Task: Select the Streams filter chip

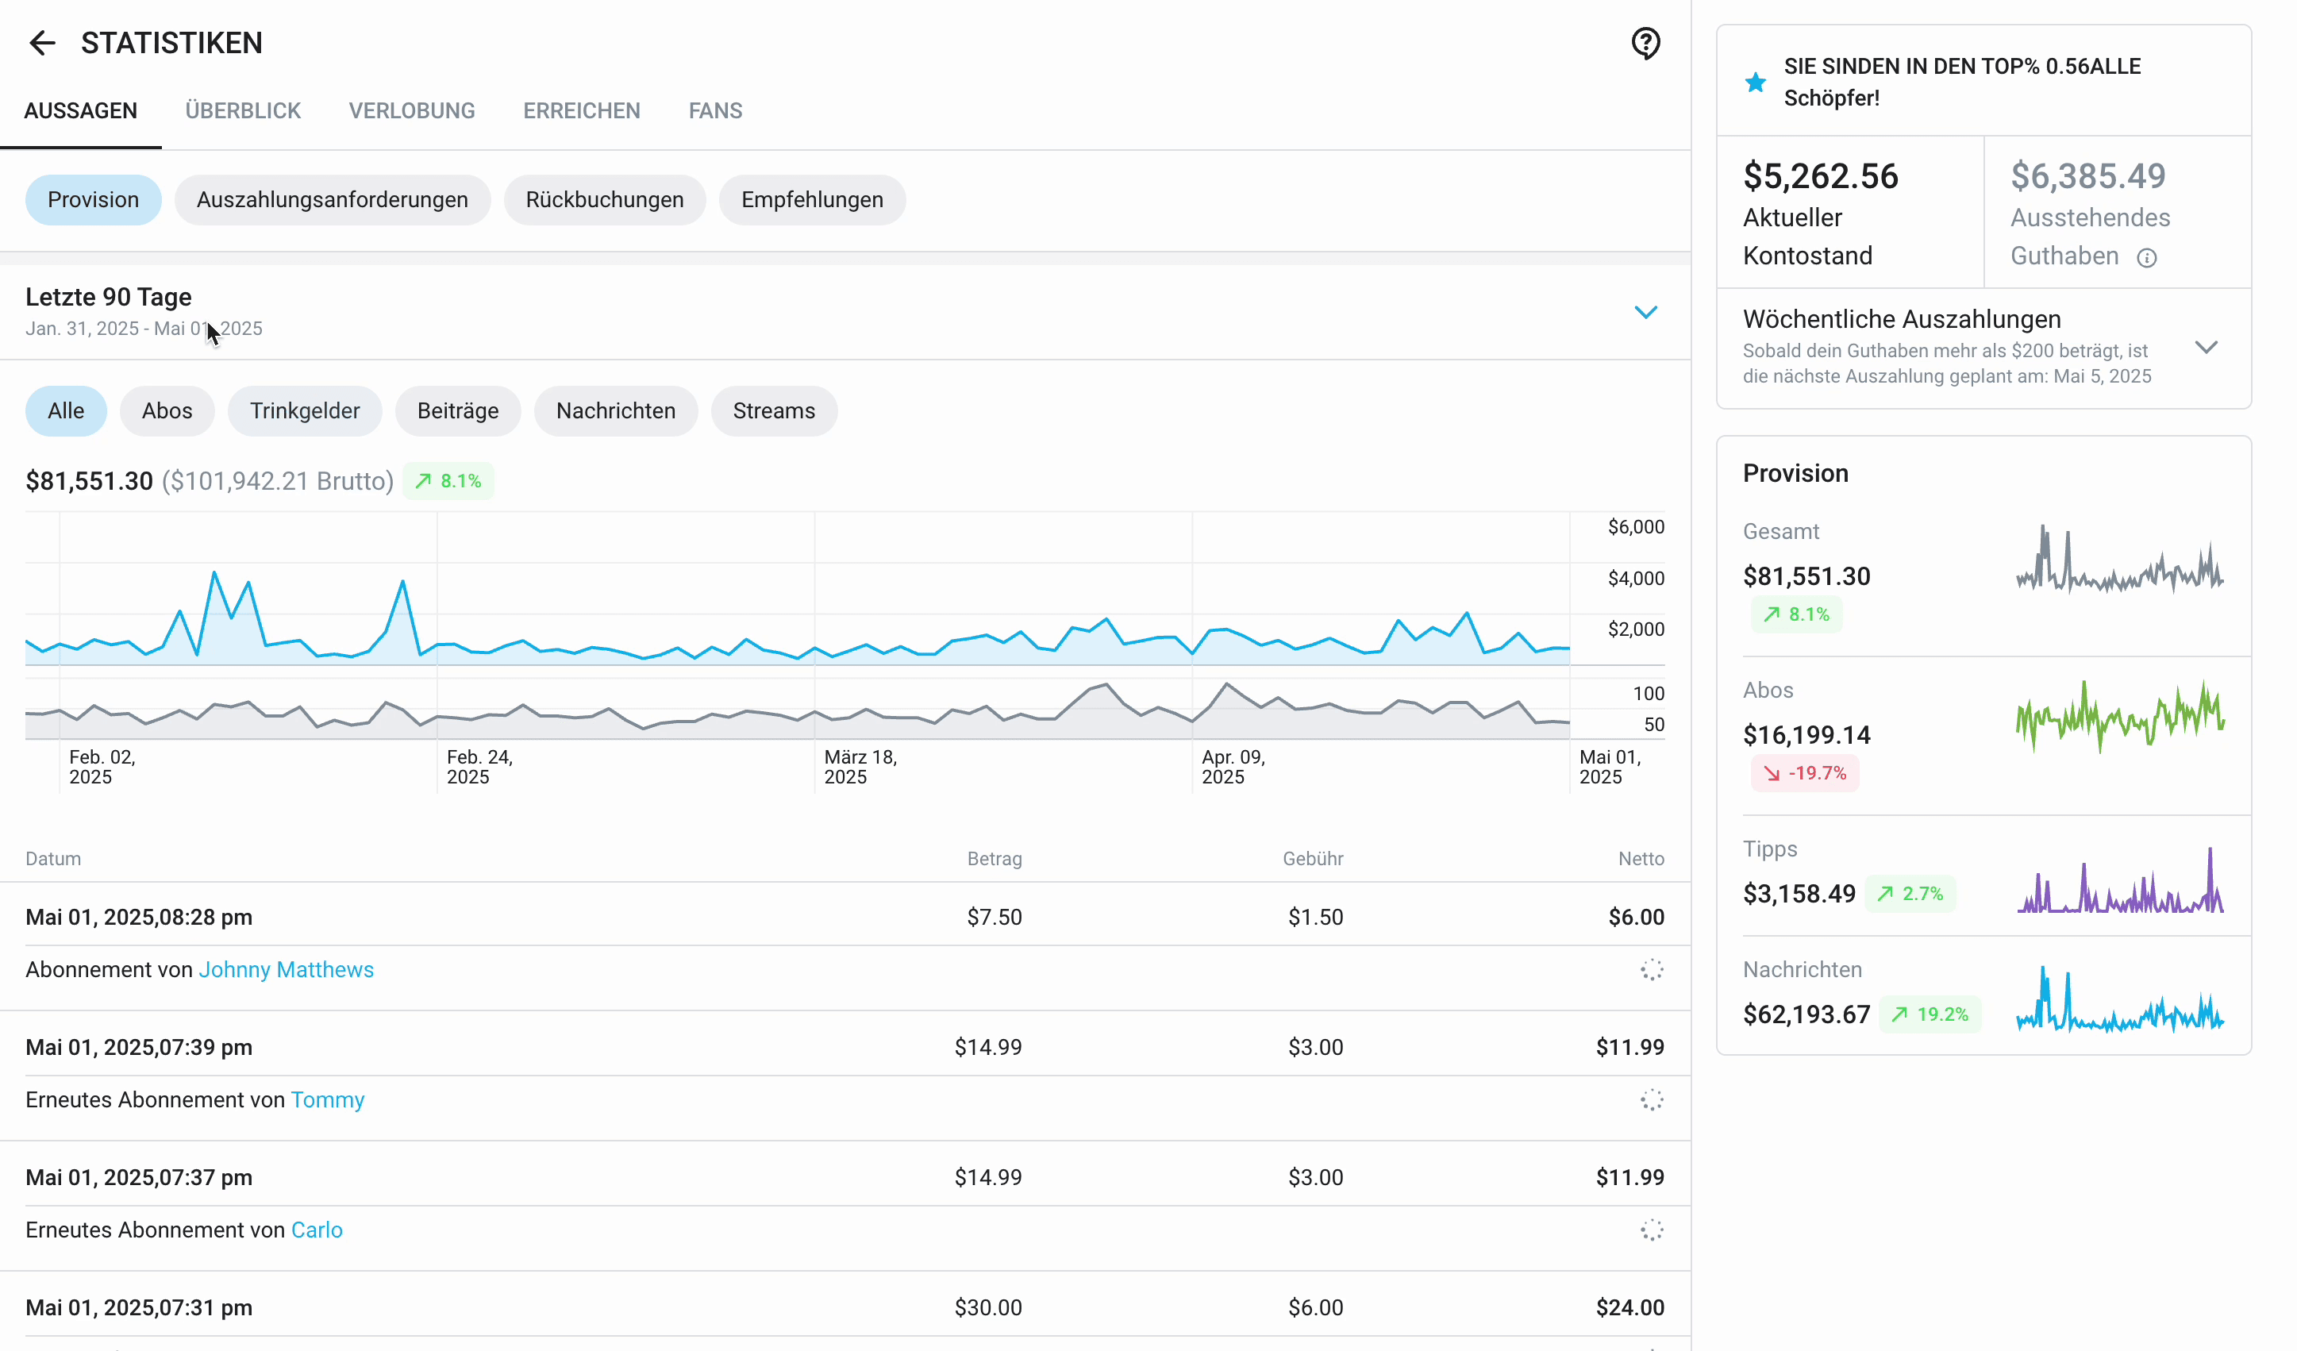Action: click(x=774, y=411)
